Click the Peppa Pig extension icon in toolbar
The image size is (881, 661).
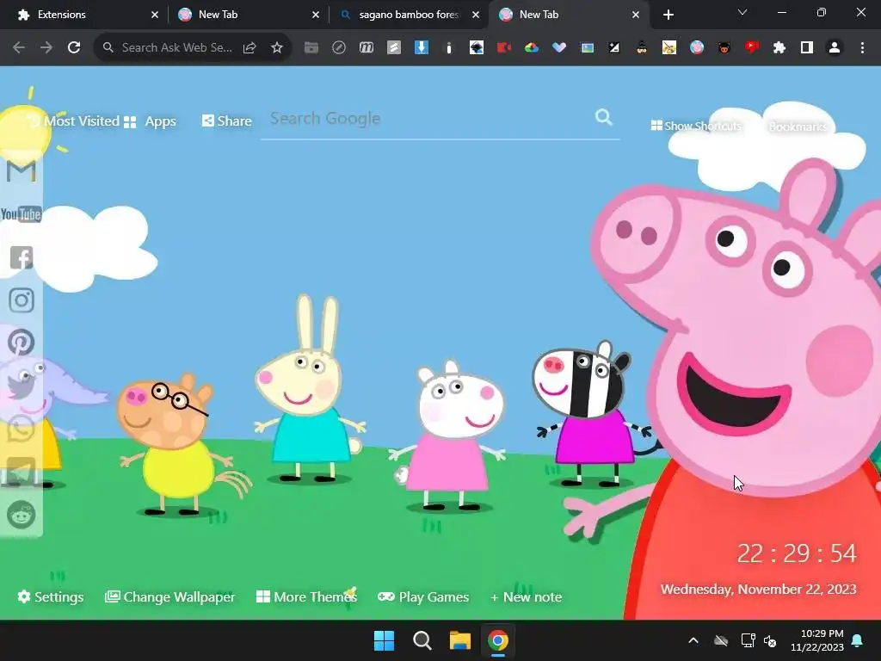pyautogui.click(x=697, y=48)
